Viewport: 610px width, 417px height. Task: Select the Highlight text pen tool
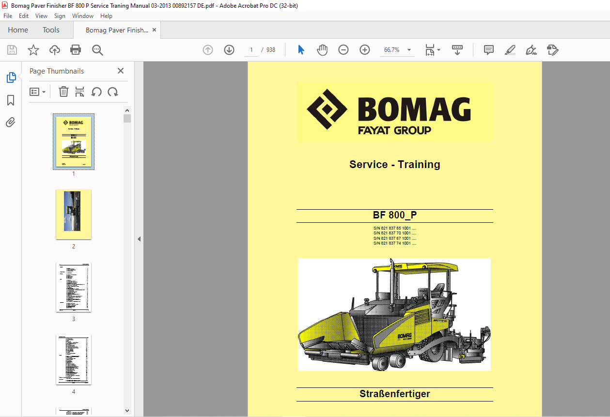[x=510, y=50]
